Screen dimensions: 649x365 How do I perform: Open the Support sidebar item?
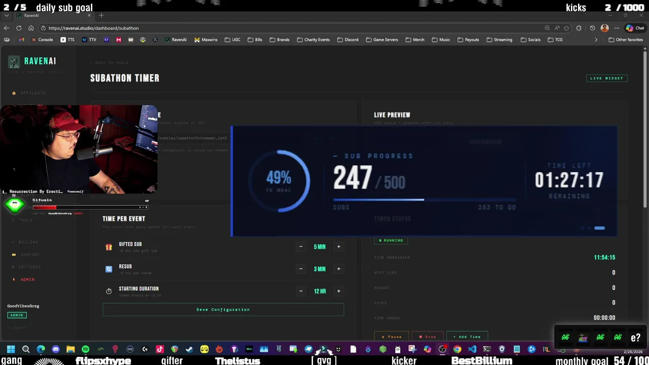click(26, 254)
